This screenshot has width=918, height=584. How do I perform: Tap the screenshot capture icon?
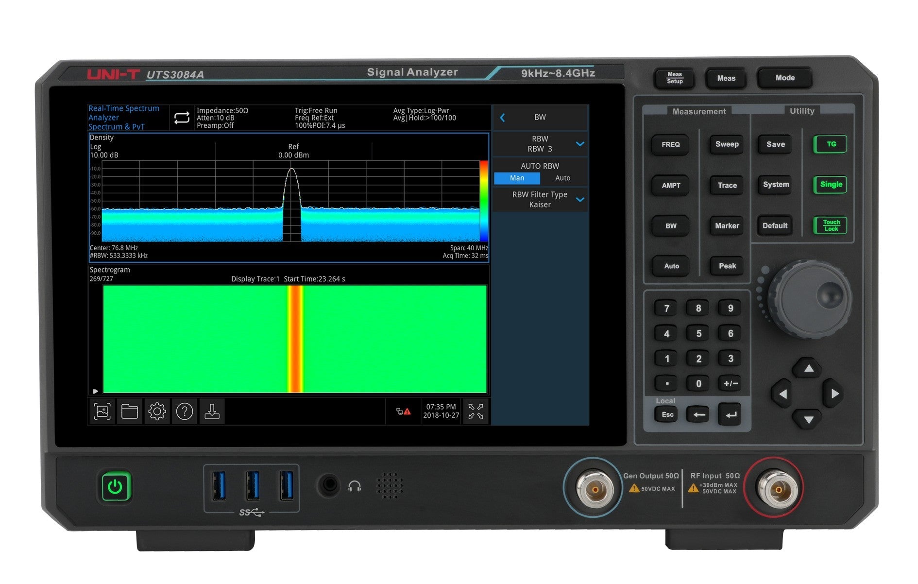pyautogui.click(x=102, y=412)
